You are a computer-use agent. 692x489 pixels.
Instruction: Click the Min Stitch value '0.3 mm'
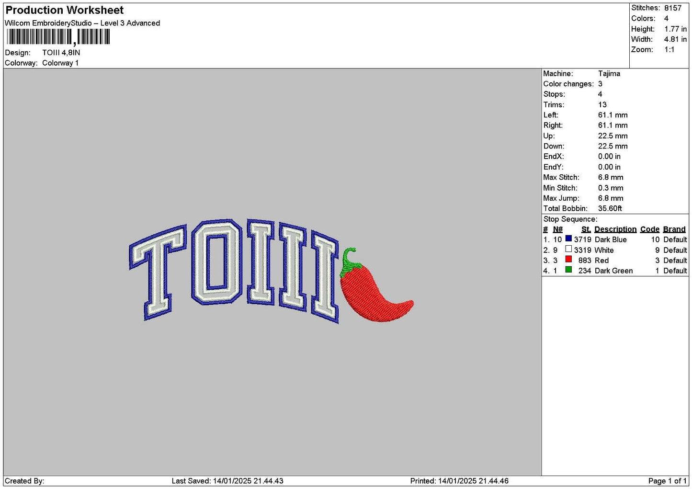coord(611,188)
